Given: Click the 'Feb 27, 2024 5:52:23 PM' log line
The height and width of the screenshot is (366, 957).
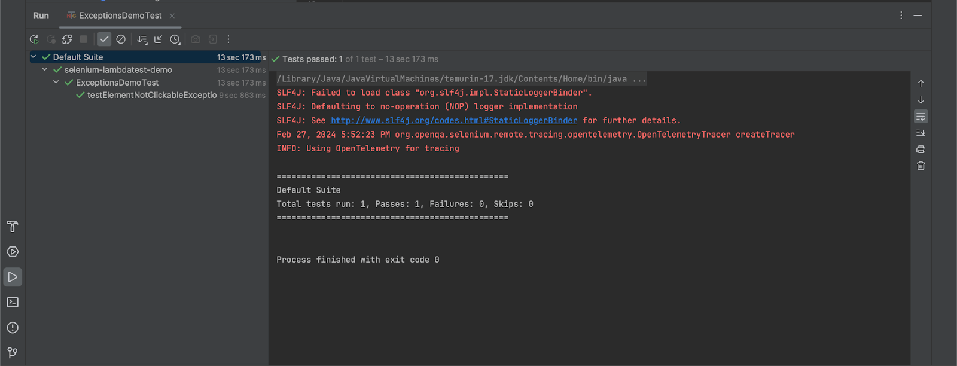Looking at the screenshot, I should [535, 135].
